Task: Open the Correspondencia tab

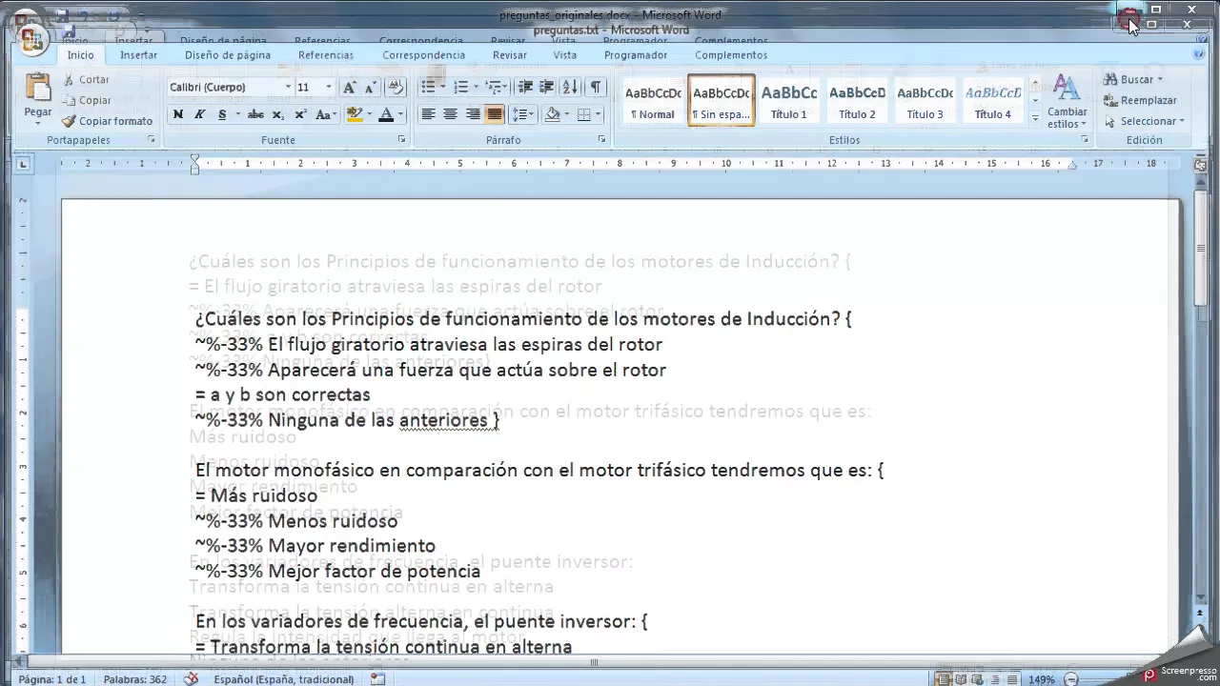Action: pyautogui.click(x=423, y=55)
